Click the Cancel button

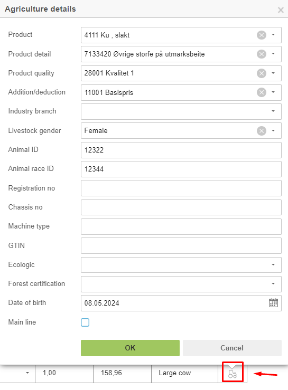(x=232, y=348)
